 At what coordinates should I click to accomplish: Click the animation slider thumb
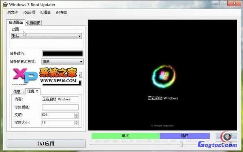[x=181, y=144]
